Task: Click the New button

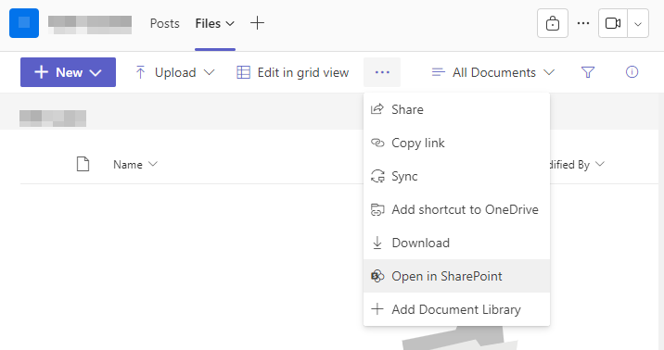Action: coord(69,72)
